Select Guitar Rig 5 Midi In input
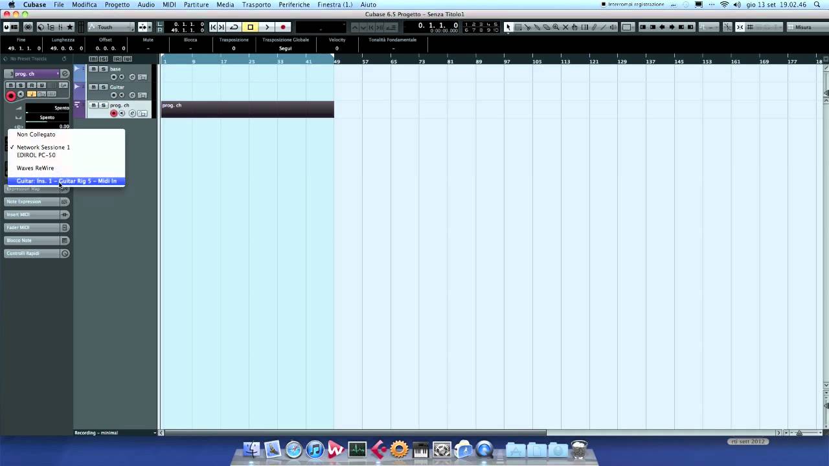This screenshot has height=466, width=829. pyautogui.click(x=66, y=181)
